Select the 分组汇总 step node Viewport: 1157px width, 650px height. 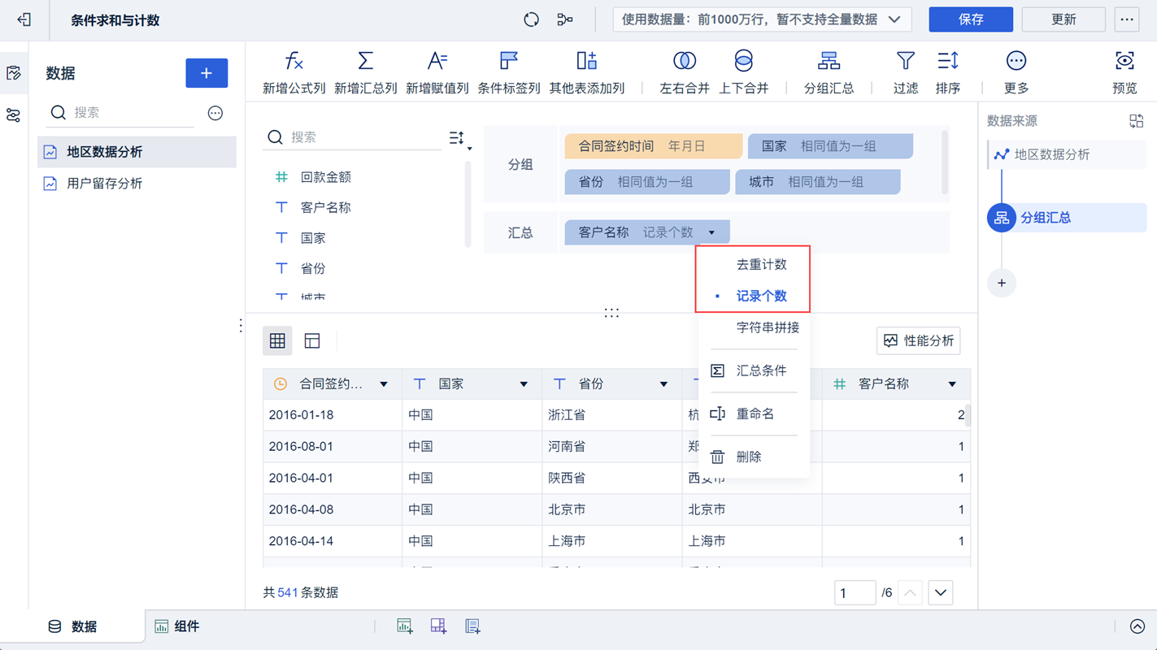(1067, 218)
